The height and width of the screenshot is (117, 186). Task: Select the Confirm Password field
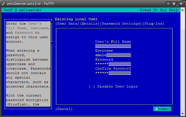click(x=113, y=73)
